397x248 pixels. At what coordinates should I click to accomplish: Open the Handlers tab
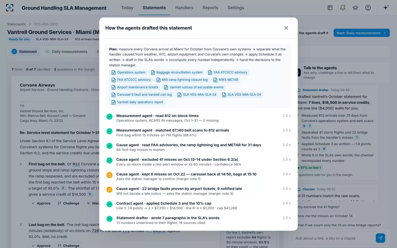[184, 8]
